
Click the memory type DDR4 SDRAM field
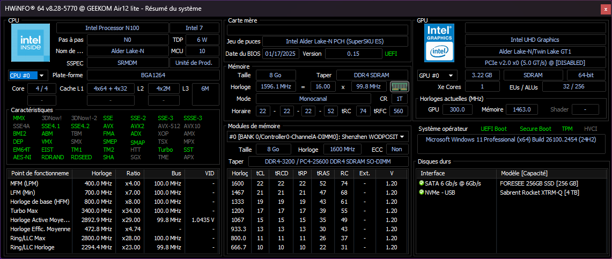(372, 75)
